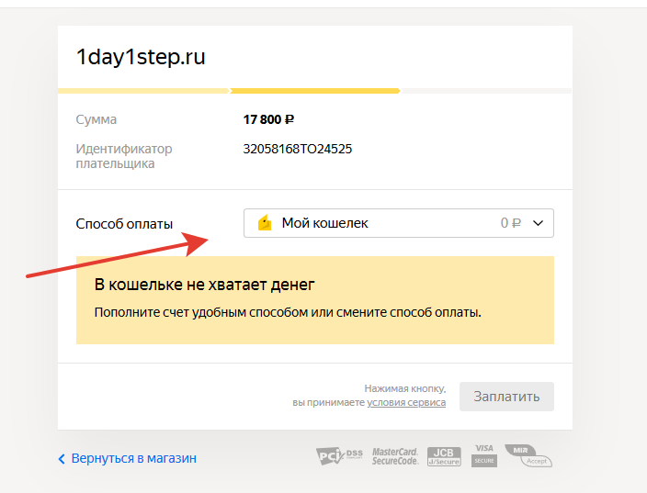Go back via Вернуться в магазин
The width and height of the screenshot is (647, 493).
point(133,458)
